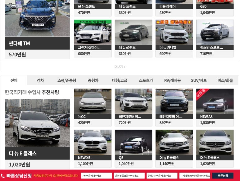Click the 한국직거래 수입차 추천차량 heading
Image resolution: width=240 pixels, height=181 pixels.
(x=32, y=92)
